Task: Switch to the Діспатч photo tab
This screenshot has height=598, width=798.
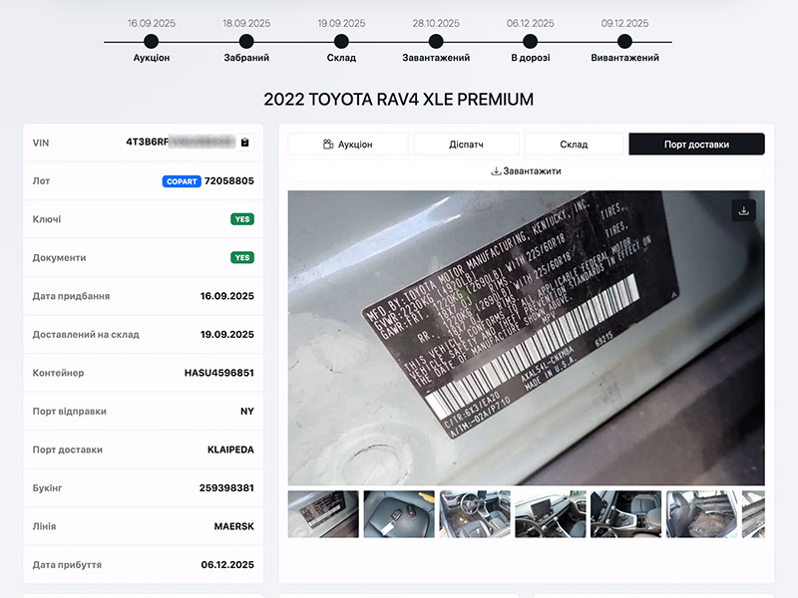Action: click(x=466, y=145)
